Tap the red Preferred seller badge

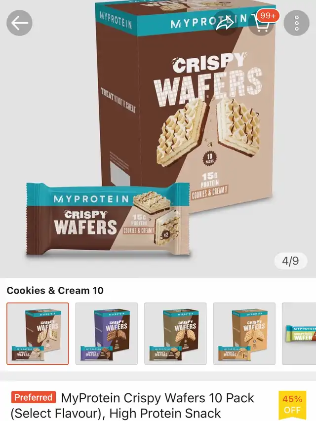pyautogui.click(x=33, y=397)
